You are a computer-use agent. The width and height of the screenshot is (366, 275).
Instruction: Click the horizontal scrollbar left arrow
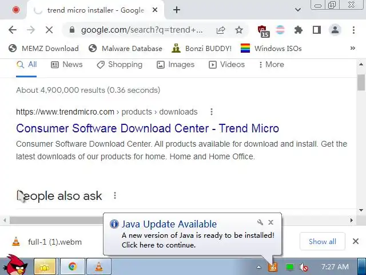coord(5,220)
